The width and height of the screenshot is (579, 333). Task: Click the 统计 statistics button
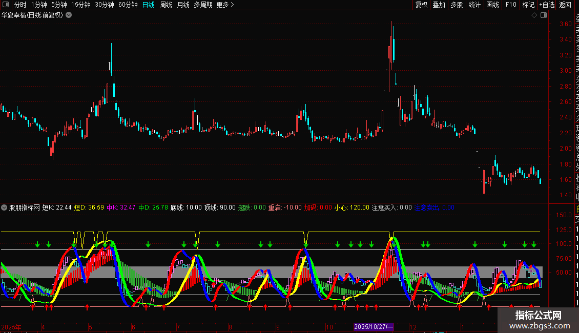[474, 5]
